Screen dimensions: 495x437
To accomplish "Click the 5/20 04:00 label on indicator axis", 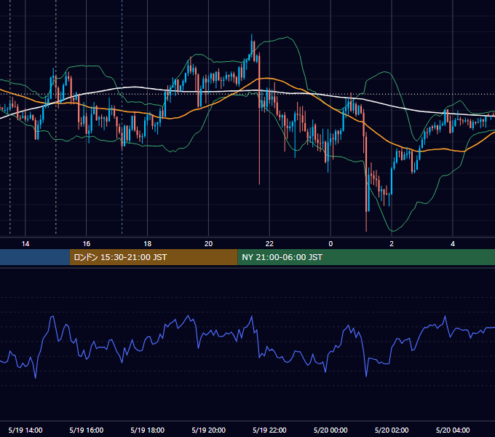I will 453,430.
